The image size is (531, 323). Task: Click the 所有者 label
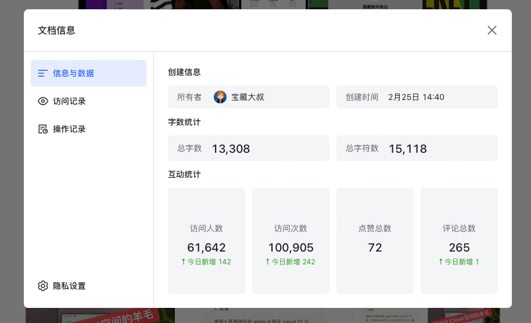189,97
